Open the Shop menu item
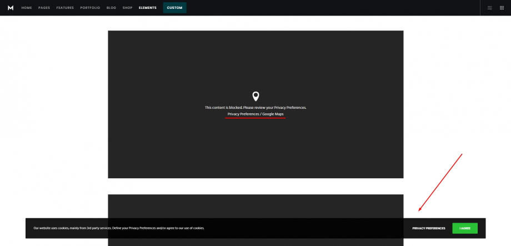Image resolution: width=511 pixels, height=246 pixels. [x=128, y=8]
